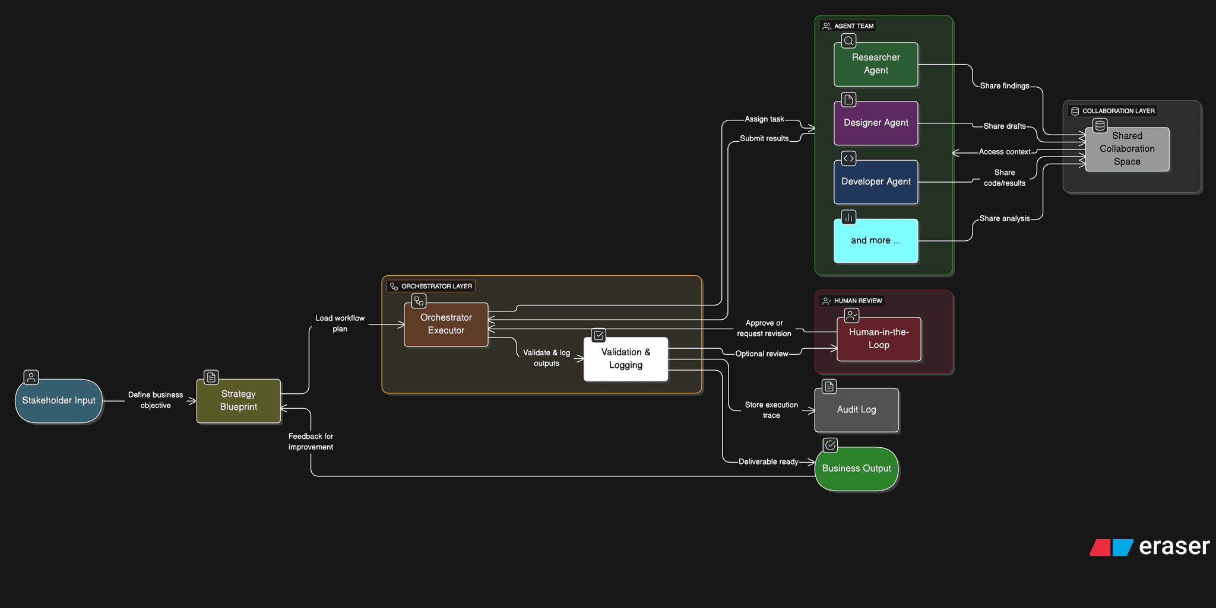This screenshot has height=608, width=1216.
Task: Select the Orchestrator Executor node
Action: coord(446,324)
